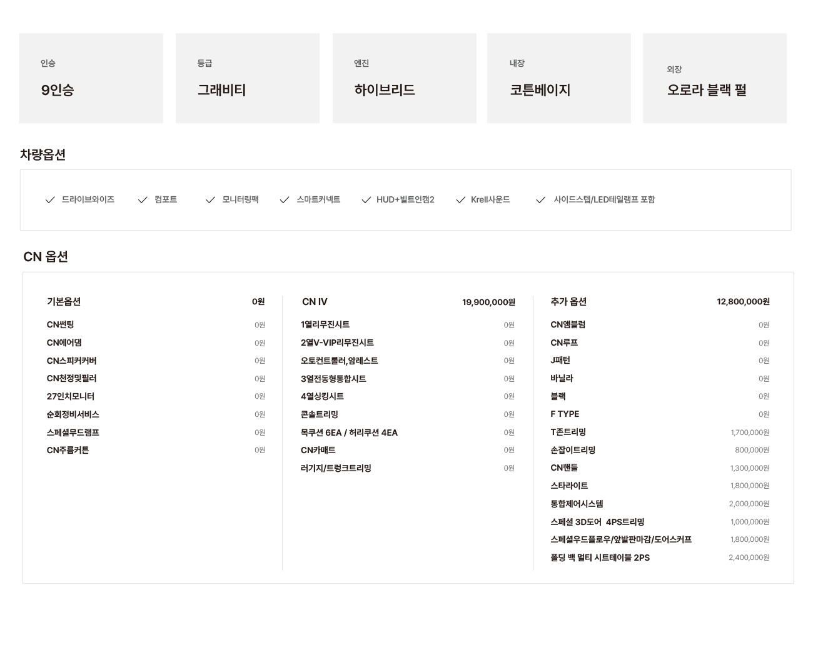Open the 코튼베이지 interior card
813x655 pixels.
(558, 78)
